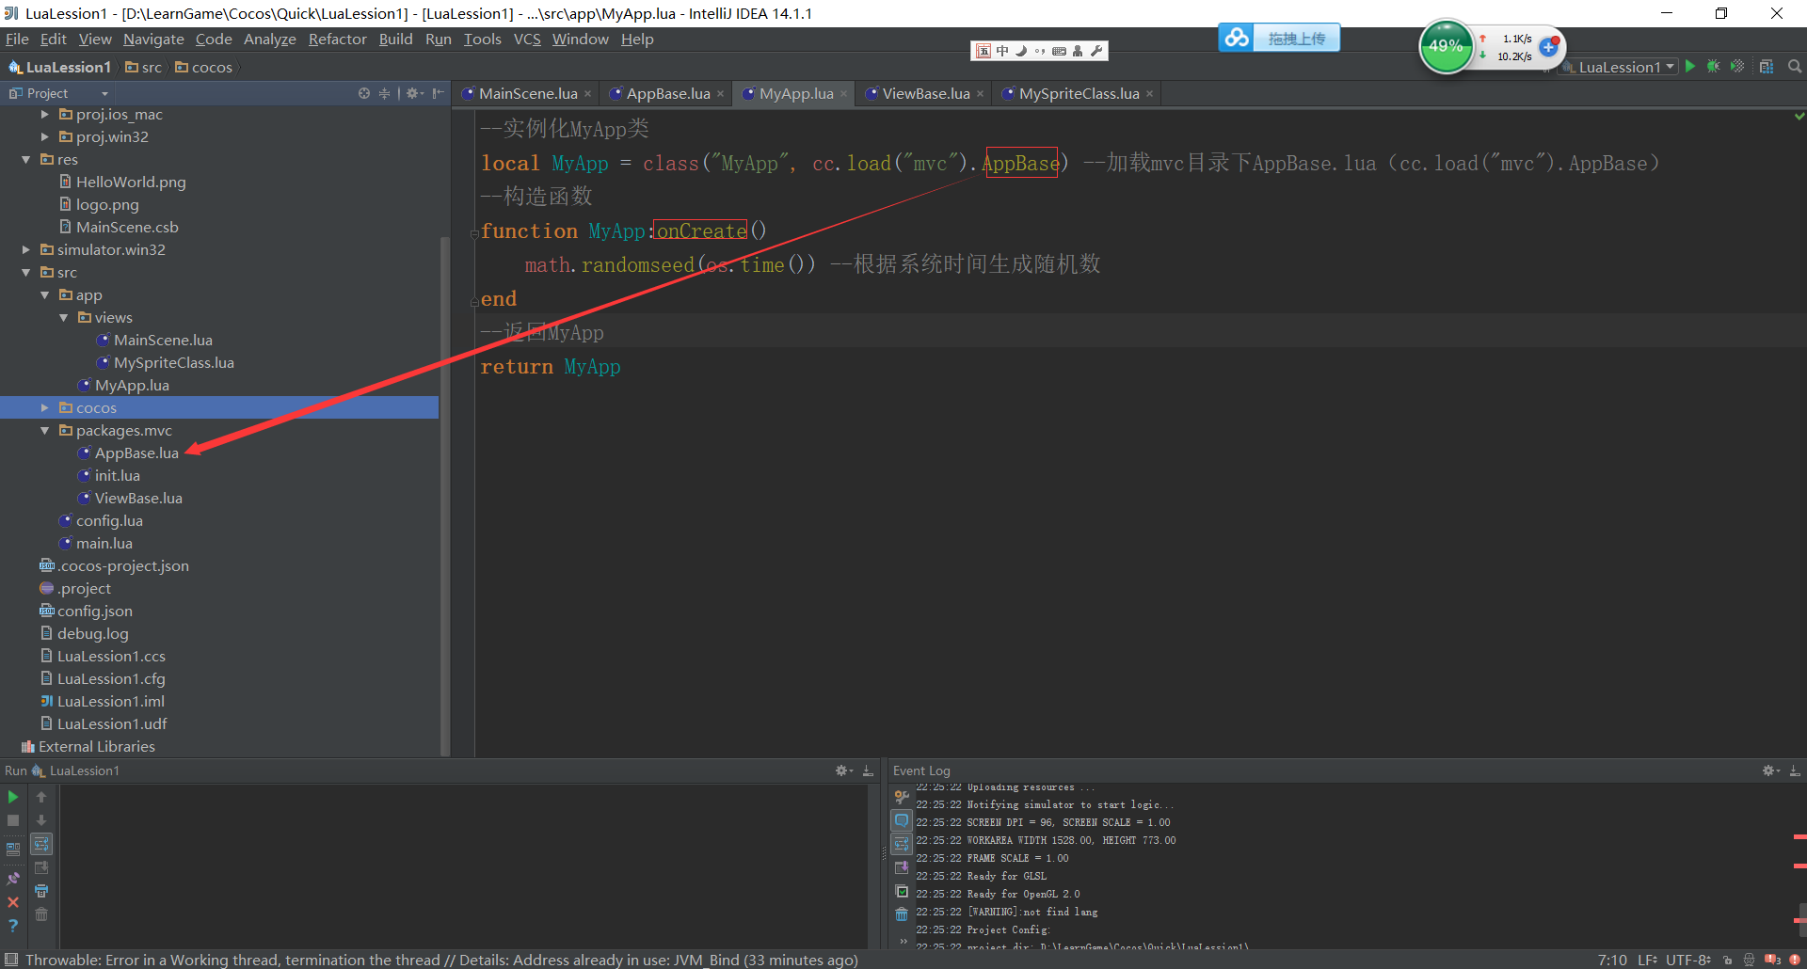Screen dimensions: 1807x969
Task: Click the LF line separator in status bar
Action: coord(1647,960)
